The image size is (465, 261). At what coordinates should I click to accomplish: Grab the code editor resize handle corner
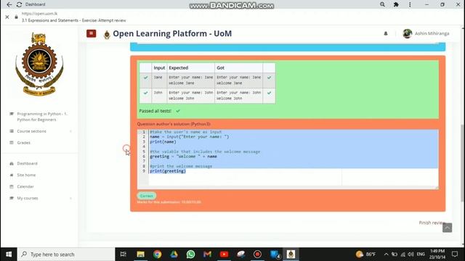[436, 187]
